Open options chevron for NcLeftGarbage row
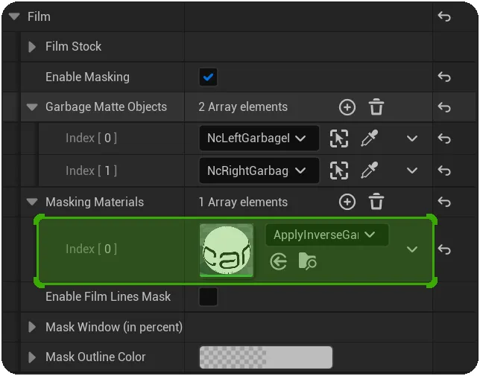 (x=412, y=138)
